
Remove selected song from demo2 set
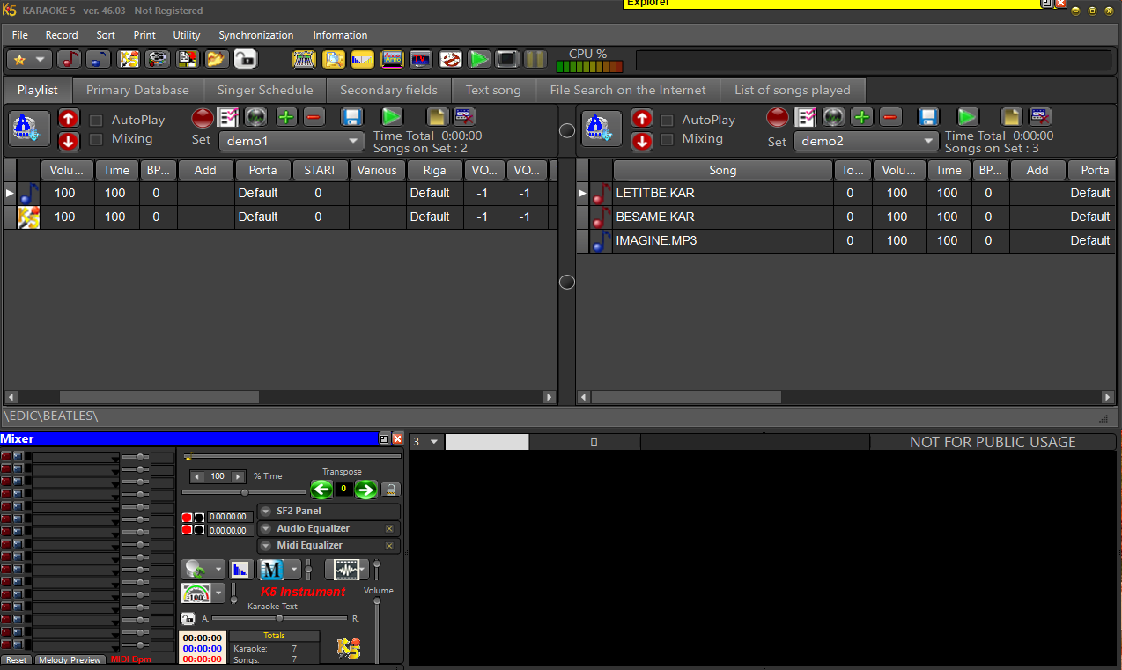coord(890,116)
